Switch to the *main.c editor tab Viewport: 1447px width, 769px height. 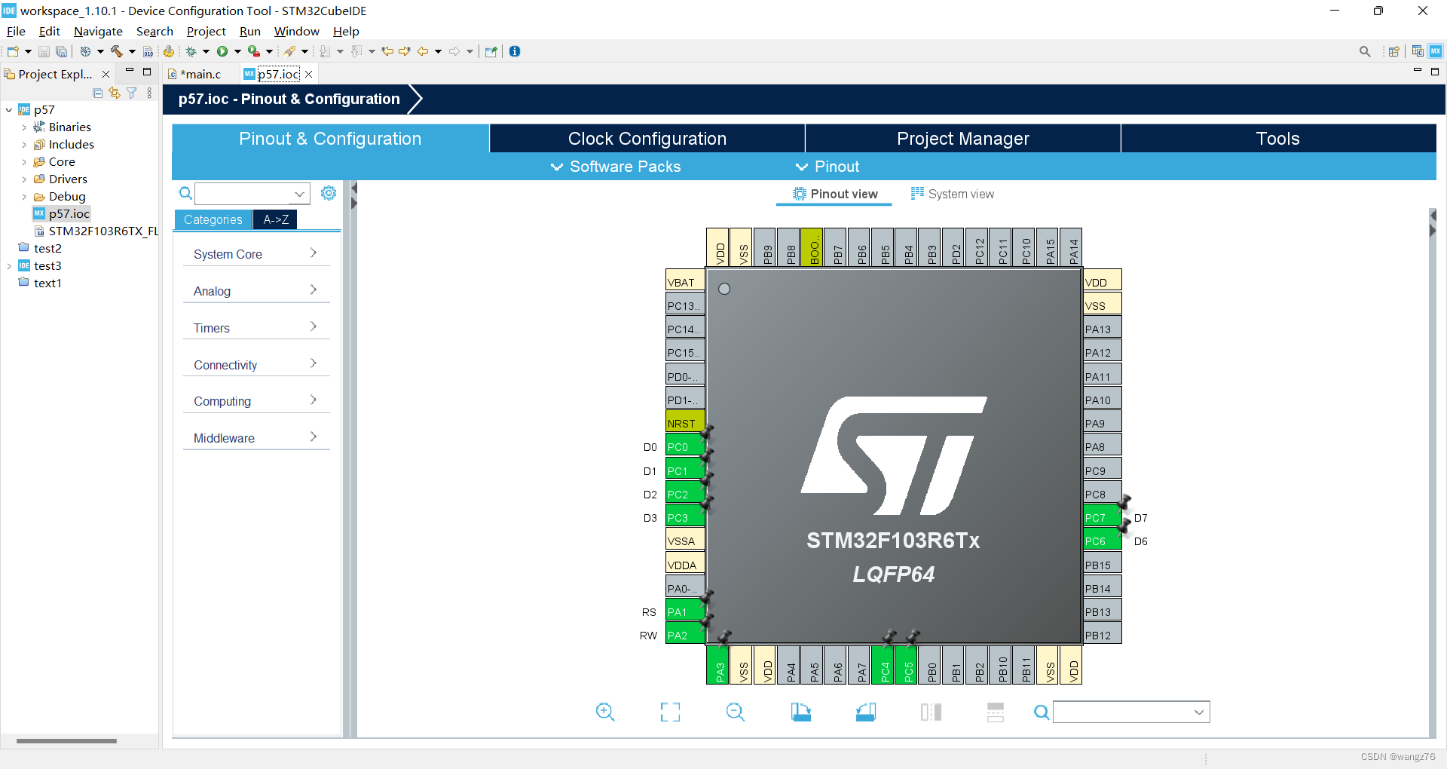[x=200, y=74]
